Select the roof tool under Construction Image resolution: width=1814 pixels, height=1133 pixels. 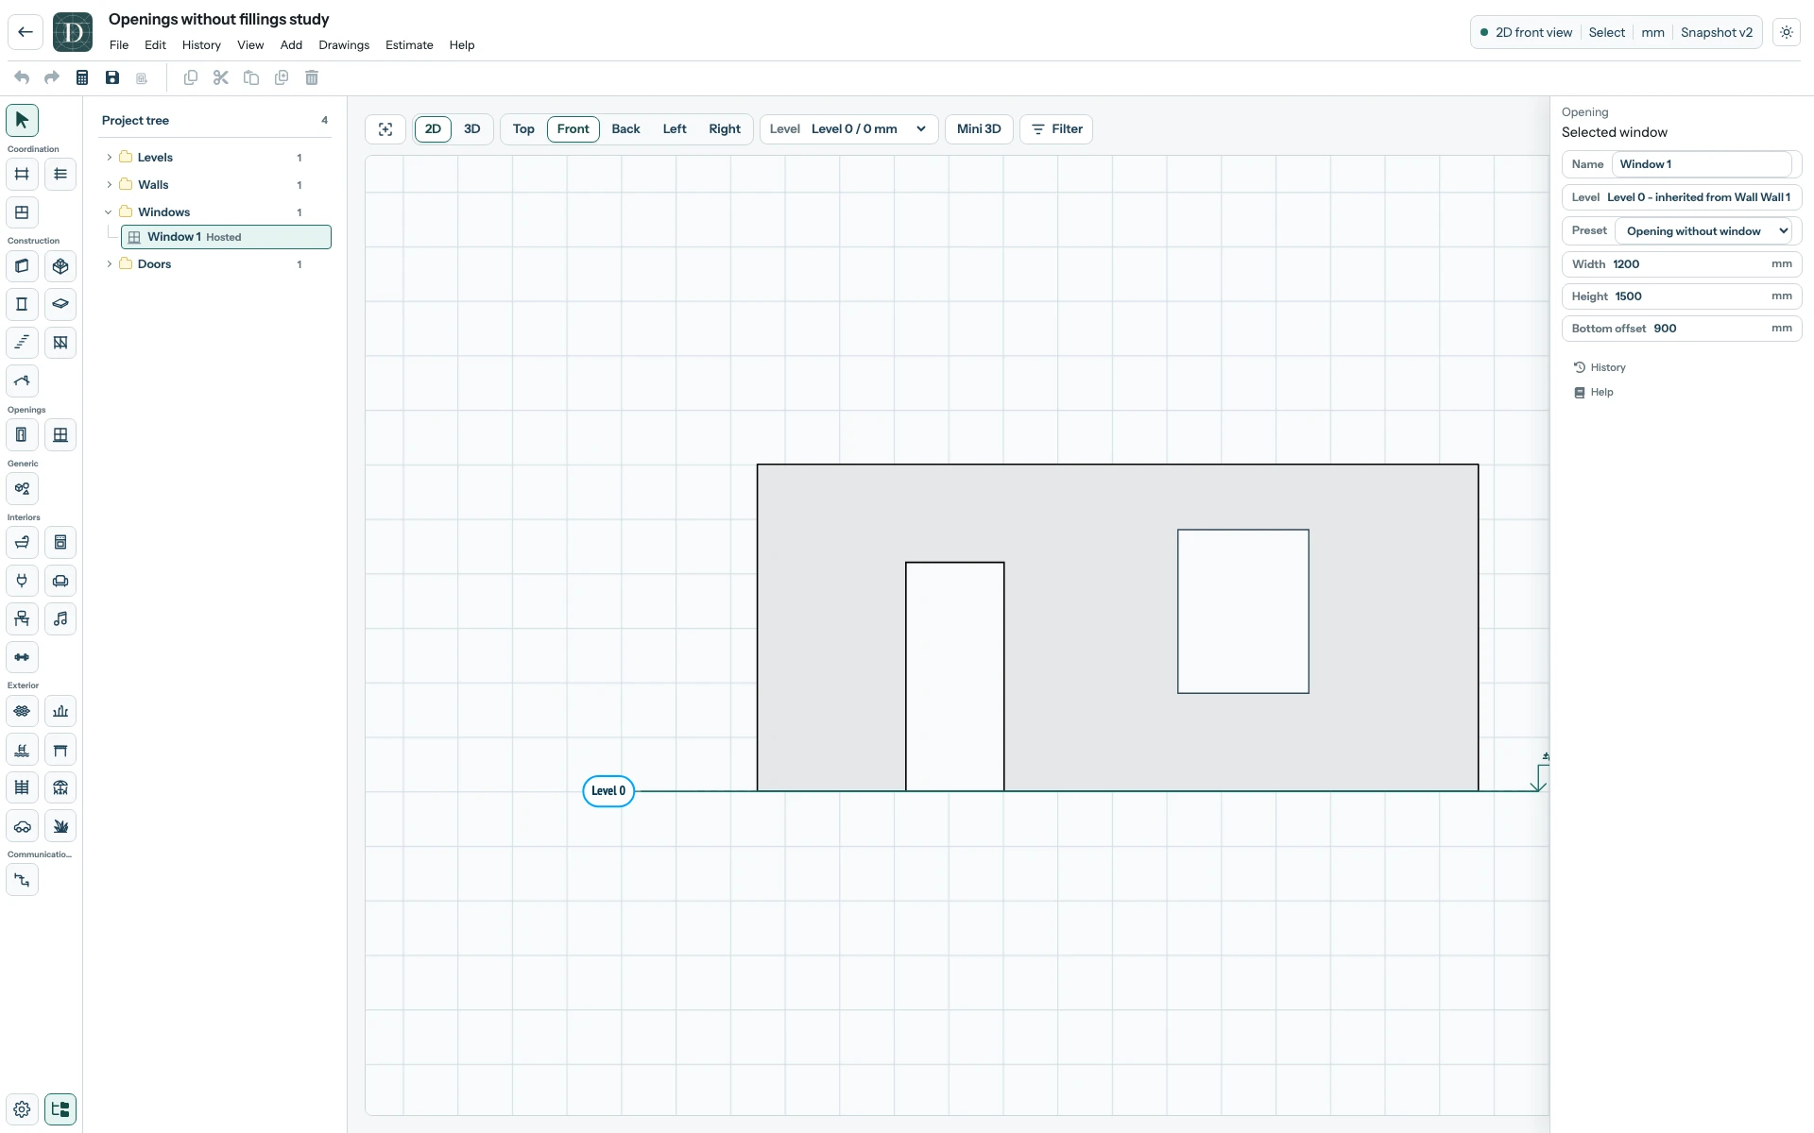click(22, 380)
